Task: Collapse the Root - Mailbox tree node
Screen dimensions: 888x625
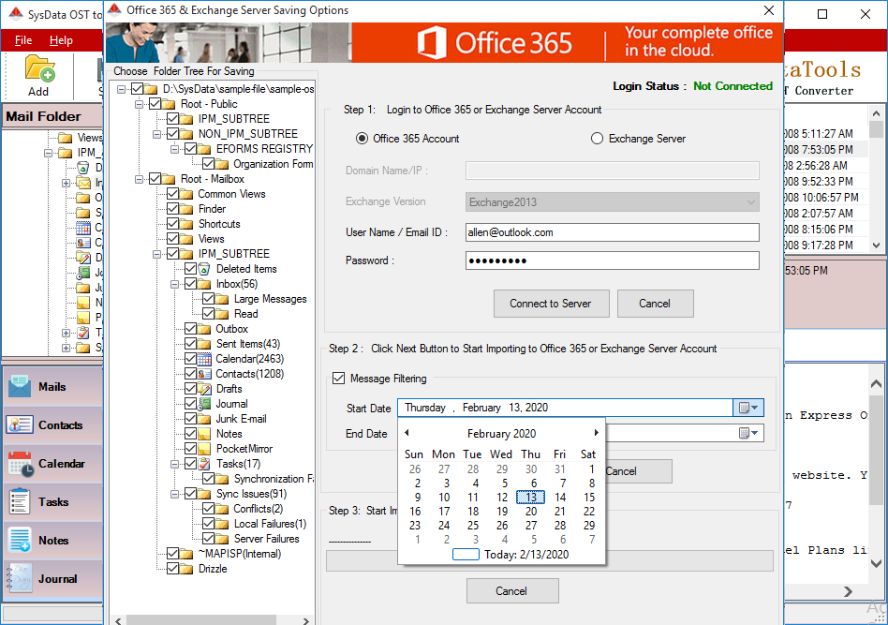Action: tap(140, 179)
